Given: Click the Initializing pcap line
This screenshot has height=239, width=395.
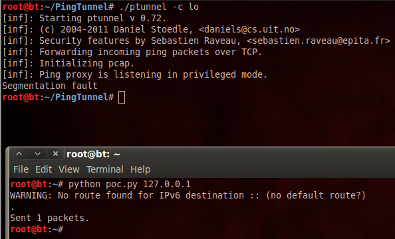Looking at the screenshot, I should tap(68, 63).
